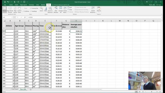The height and width of the screenshot is (93, 165).
Task: Open the Review tab
Action: [x=43, y=5]
